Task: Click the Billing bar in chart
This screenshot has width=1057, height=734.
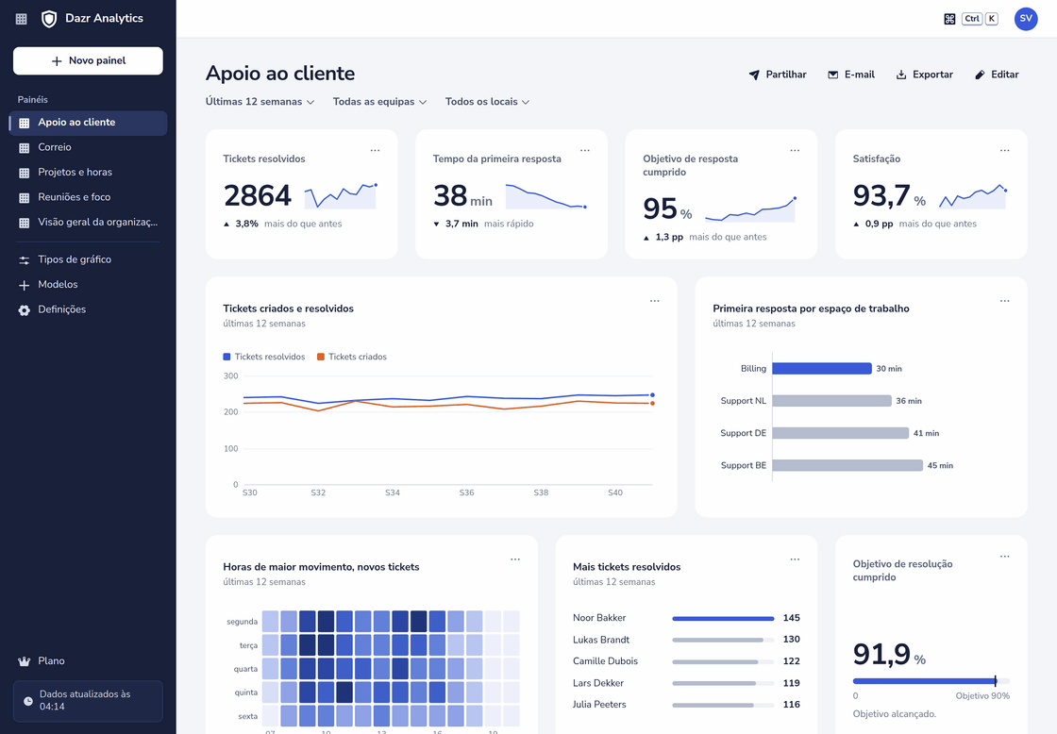Action: coord(822,369)
